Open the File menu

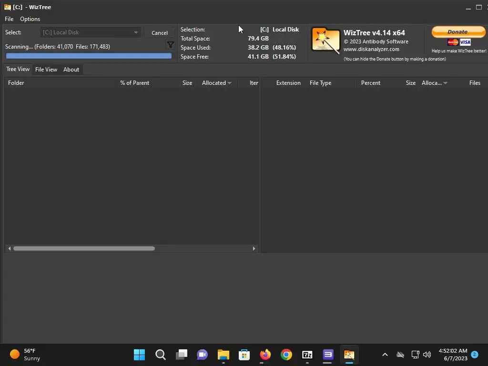(9, 19)
